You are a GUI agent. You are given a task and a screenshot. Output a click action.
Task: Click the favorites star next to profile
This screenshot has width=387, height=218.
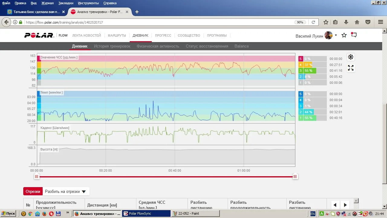344,35
